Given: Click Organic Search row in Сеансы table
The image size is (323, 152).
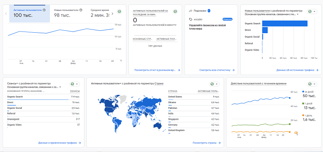Looking at the screenshot, I should click(44, 97).
